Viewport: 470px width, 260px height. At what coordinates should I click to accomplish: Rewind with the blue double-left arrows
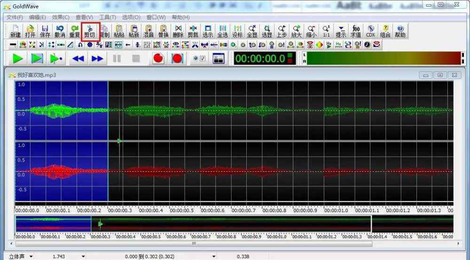(x=78, y=59)
